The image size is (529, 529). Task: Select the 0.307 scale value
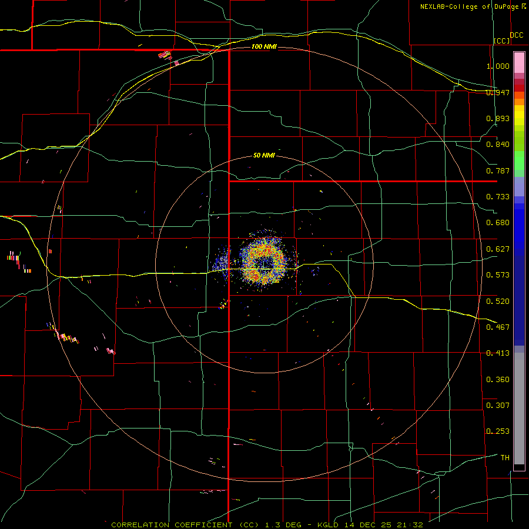tap(498, 405)
